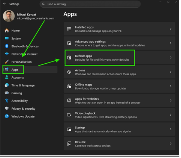Open Startup via its right chevron
Viewport: 181px width, 158px height.
[171, 129]
